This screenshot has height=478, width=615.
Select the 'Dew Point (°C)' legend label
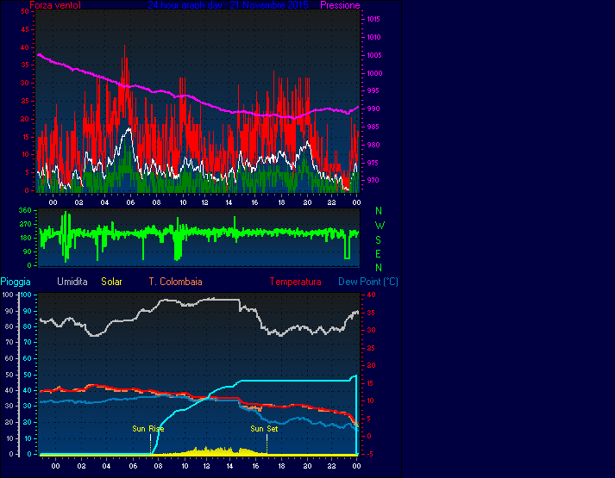368,282
